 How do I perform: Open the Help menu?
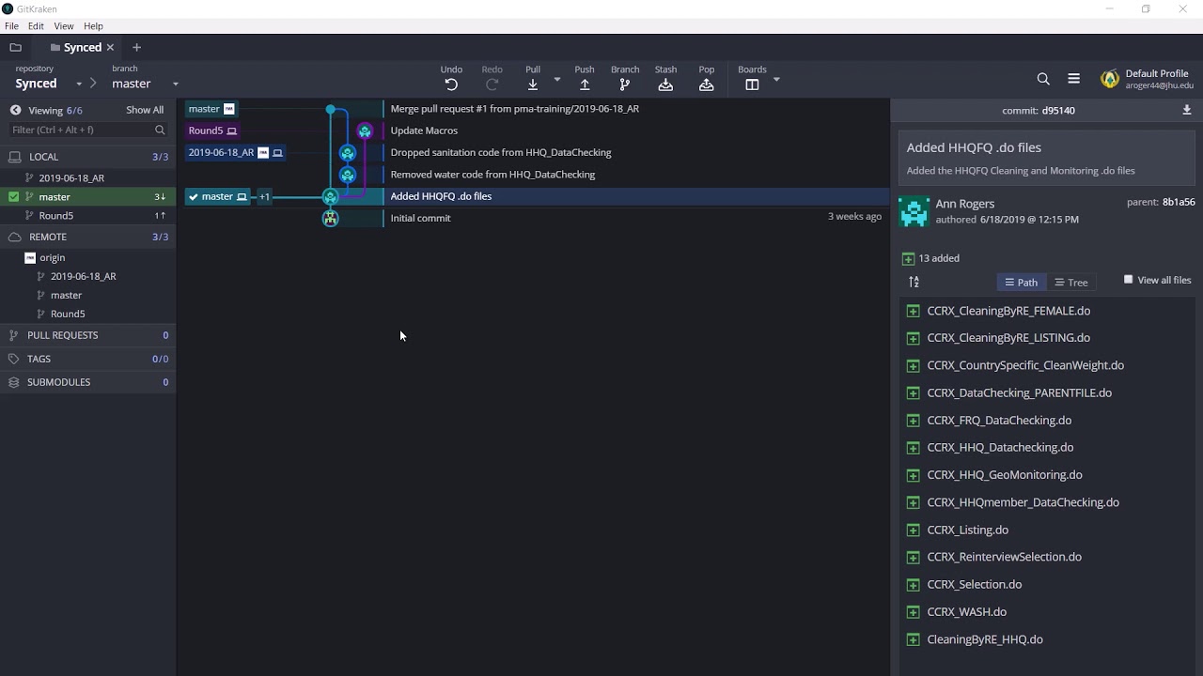[93, 26]
